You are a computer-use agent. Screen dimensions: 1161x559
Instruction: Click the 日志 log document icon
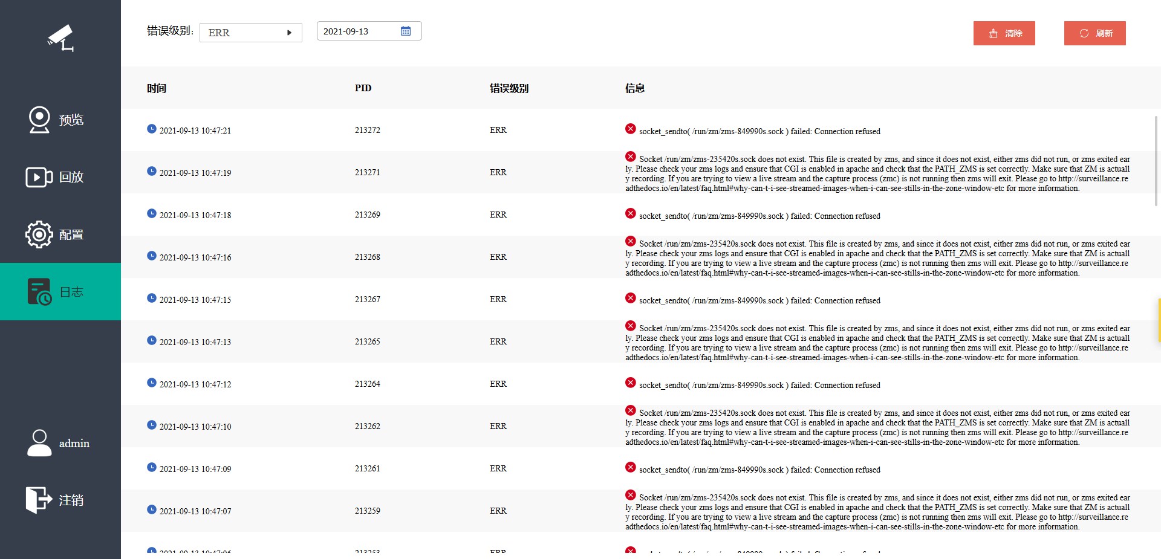(x=39, y=292)
